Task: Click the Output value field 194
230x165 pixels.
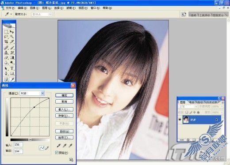Action: point(18,151)
